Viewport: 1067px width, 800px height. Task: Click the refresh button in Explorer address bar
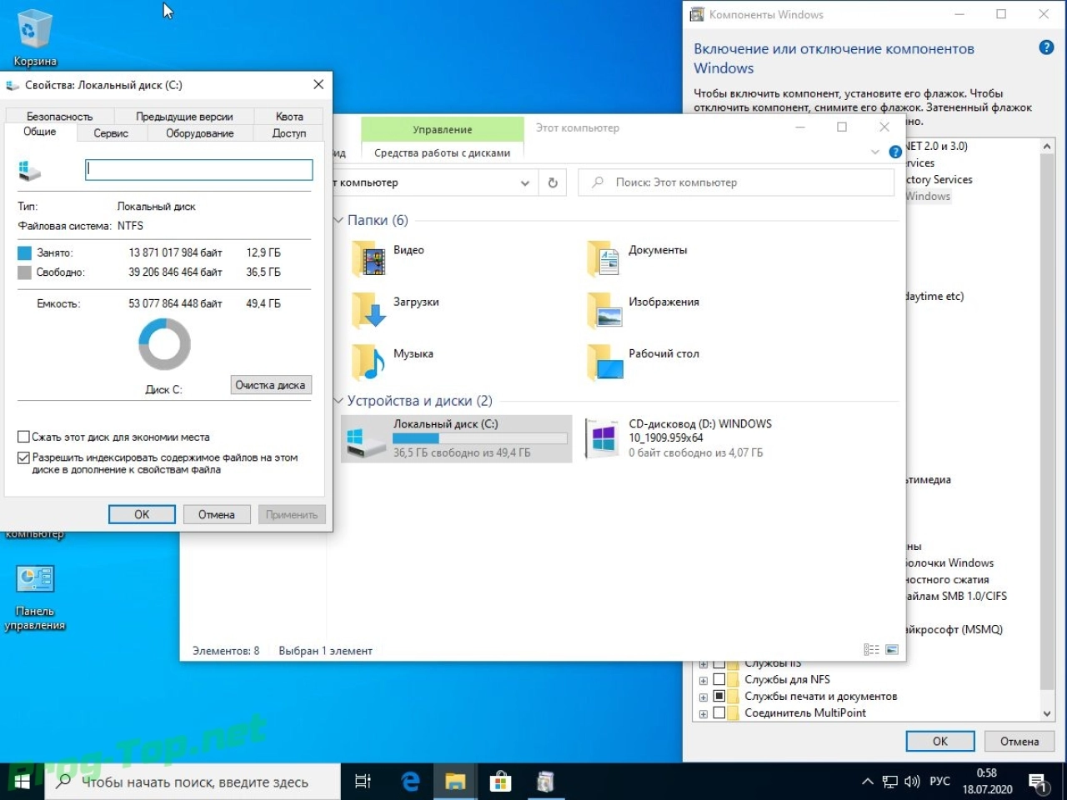553,182
